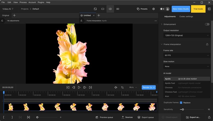The width and height of the screenshot is (213, 121).
Task: Select the split-view comparison layout icon
Action: point(110,9)
